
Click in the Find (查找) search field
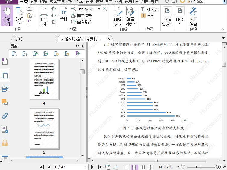click(209, 2)
